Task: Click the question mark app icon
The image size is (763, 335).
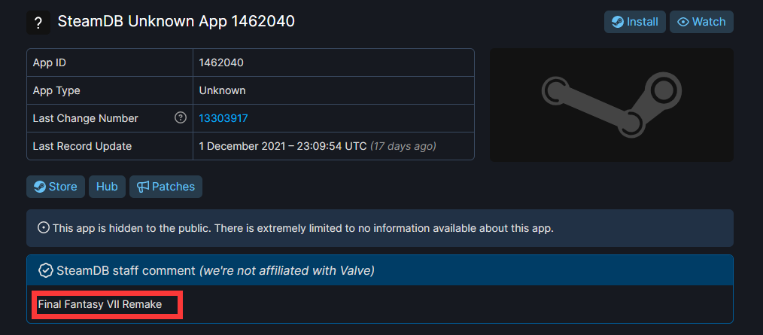Action: [x=38, y=23]
